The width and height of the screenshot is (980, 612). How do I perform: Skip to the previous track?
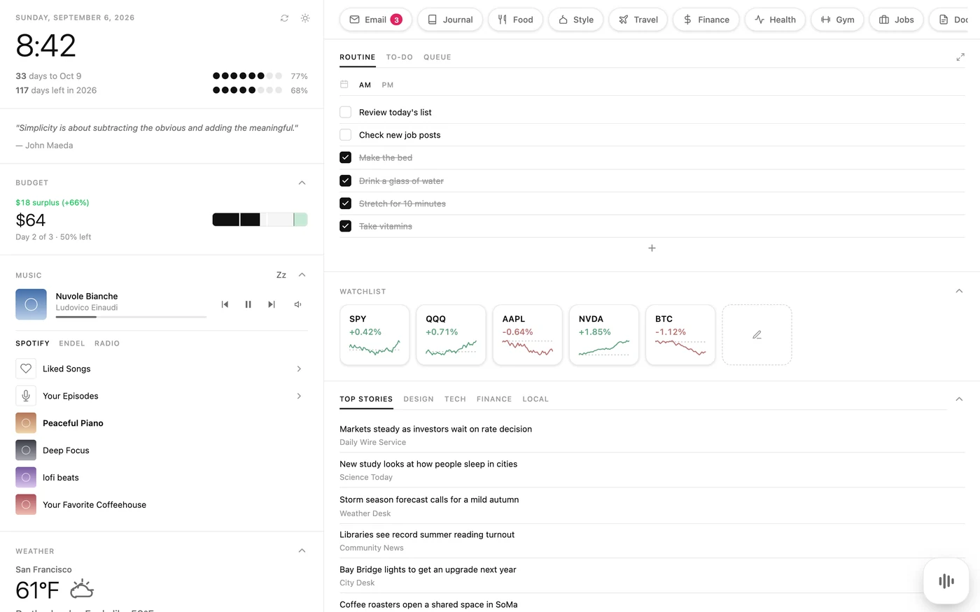(x=225, y=304)
